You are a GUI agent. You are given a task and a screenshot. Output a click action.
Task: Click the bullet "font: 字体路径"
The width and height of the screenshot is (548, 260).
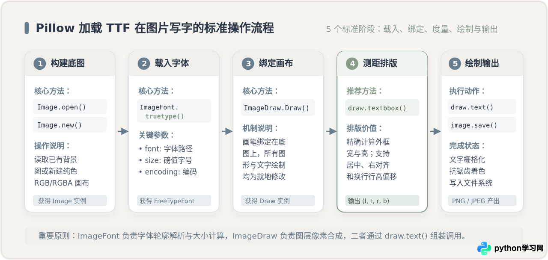(x=166, y=149)
